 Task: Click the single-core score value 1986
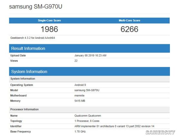[x=49, y=29]
